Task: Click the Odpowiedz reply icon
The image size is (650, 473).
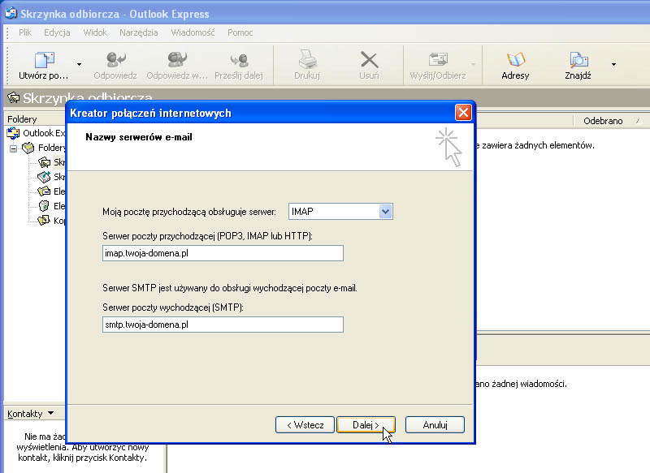Action: click(x=115, y=59)
